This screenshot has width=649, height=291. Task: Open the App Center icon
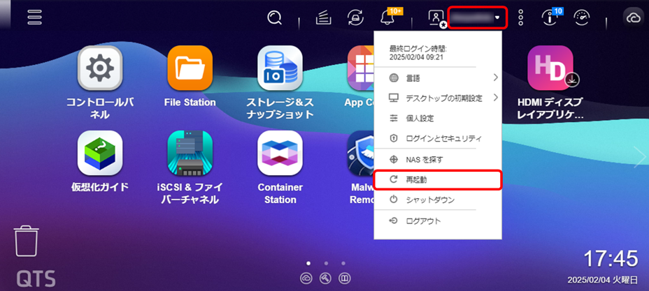[360, 68]
